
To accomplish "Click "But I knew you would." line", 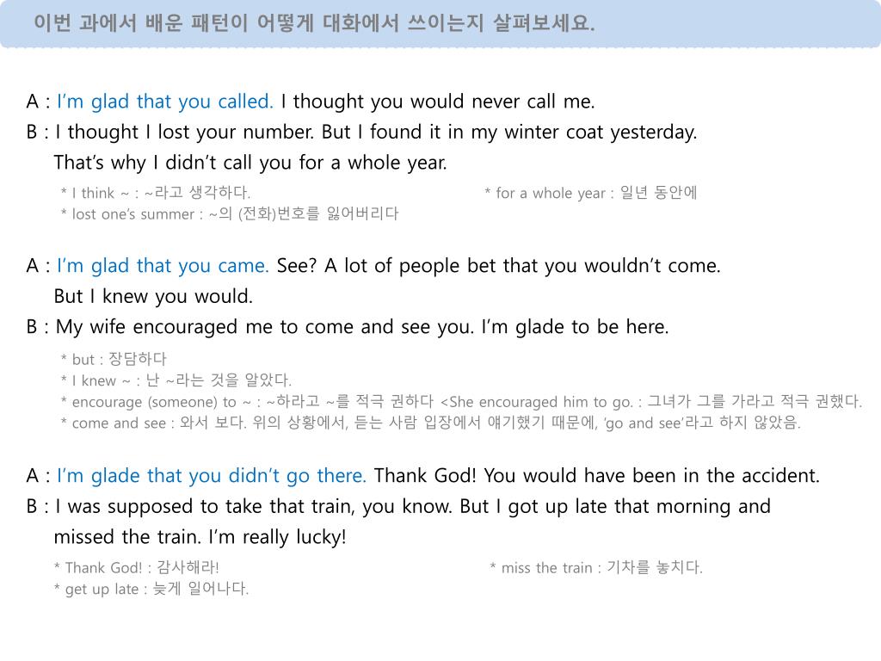I will [x=153, y=296].
